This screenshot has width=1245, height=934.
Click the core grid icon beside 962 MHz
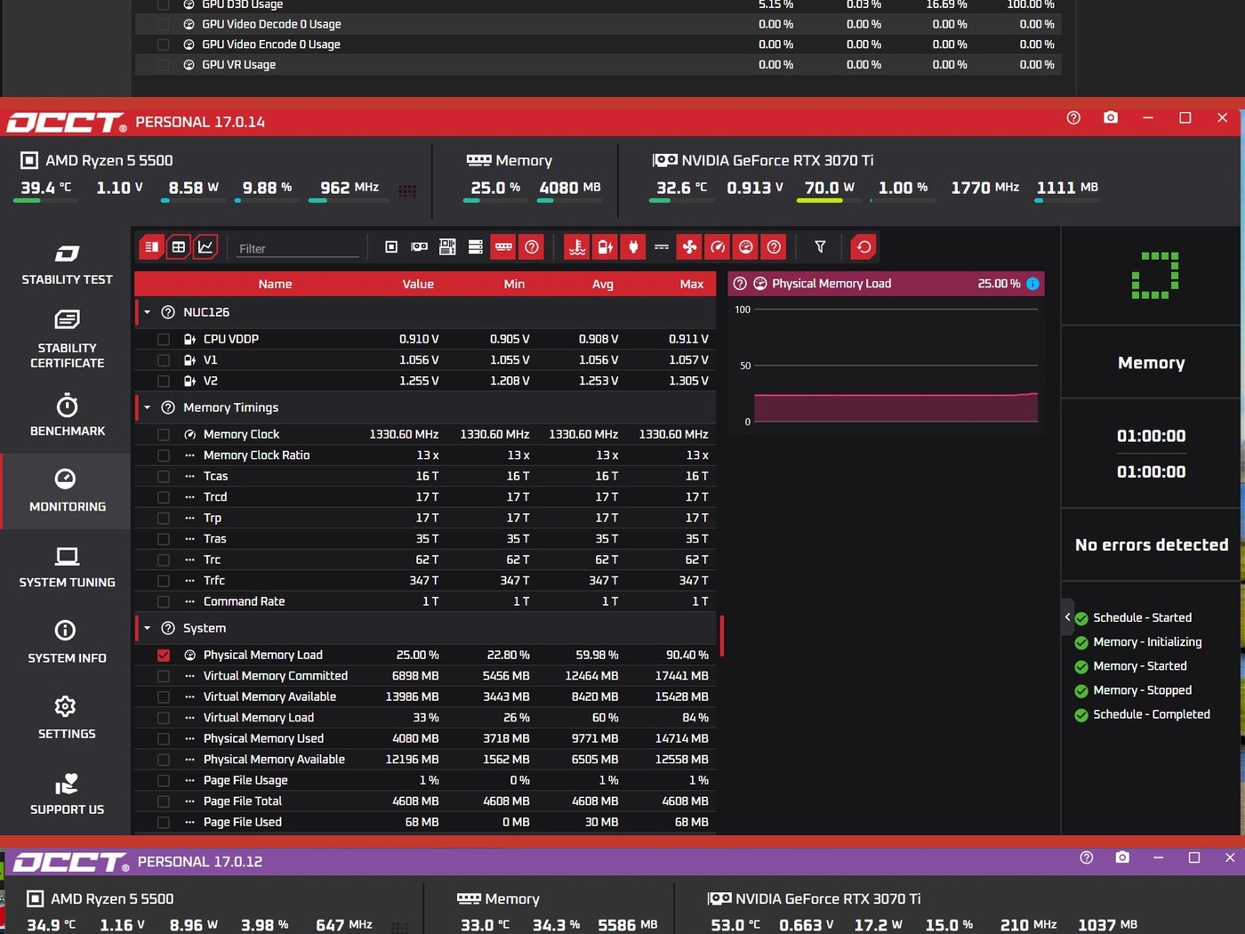(x=407, y=191)
